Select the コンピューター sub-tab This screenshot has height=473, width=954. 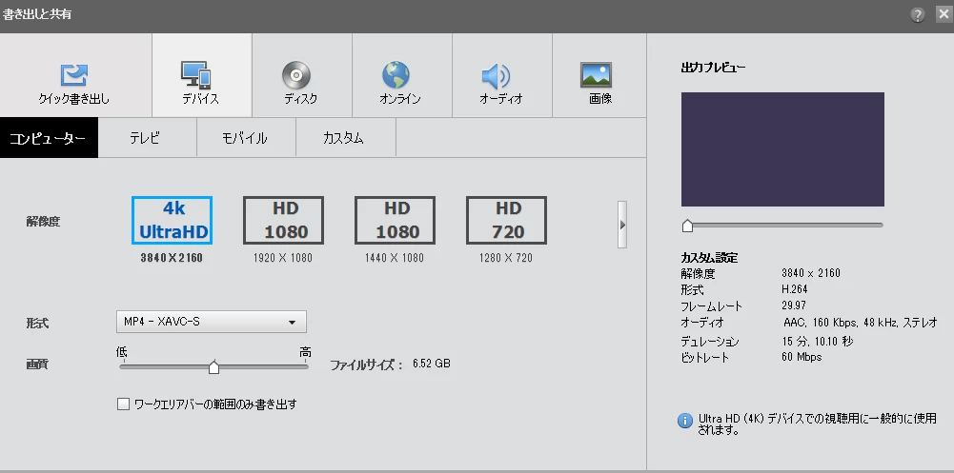[49, 138]
